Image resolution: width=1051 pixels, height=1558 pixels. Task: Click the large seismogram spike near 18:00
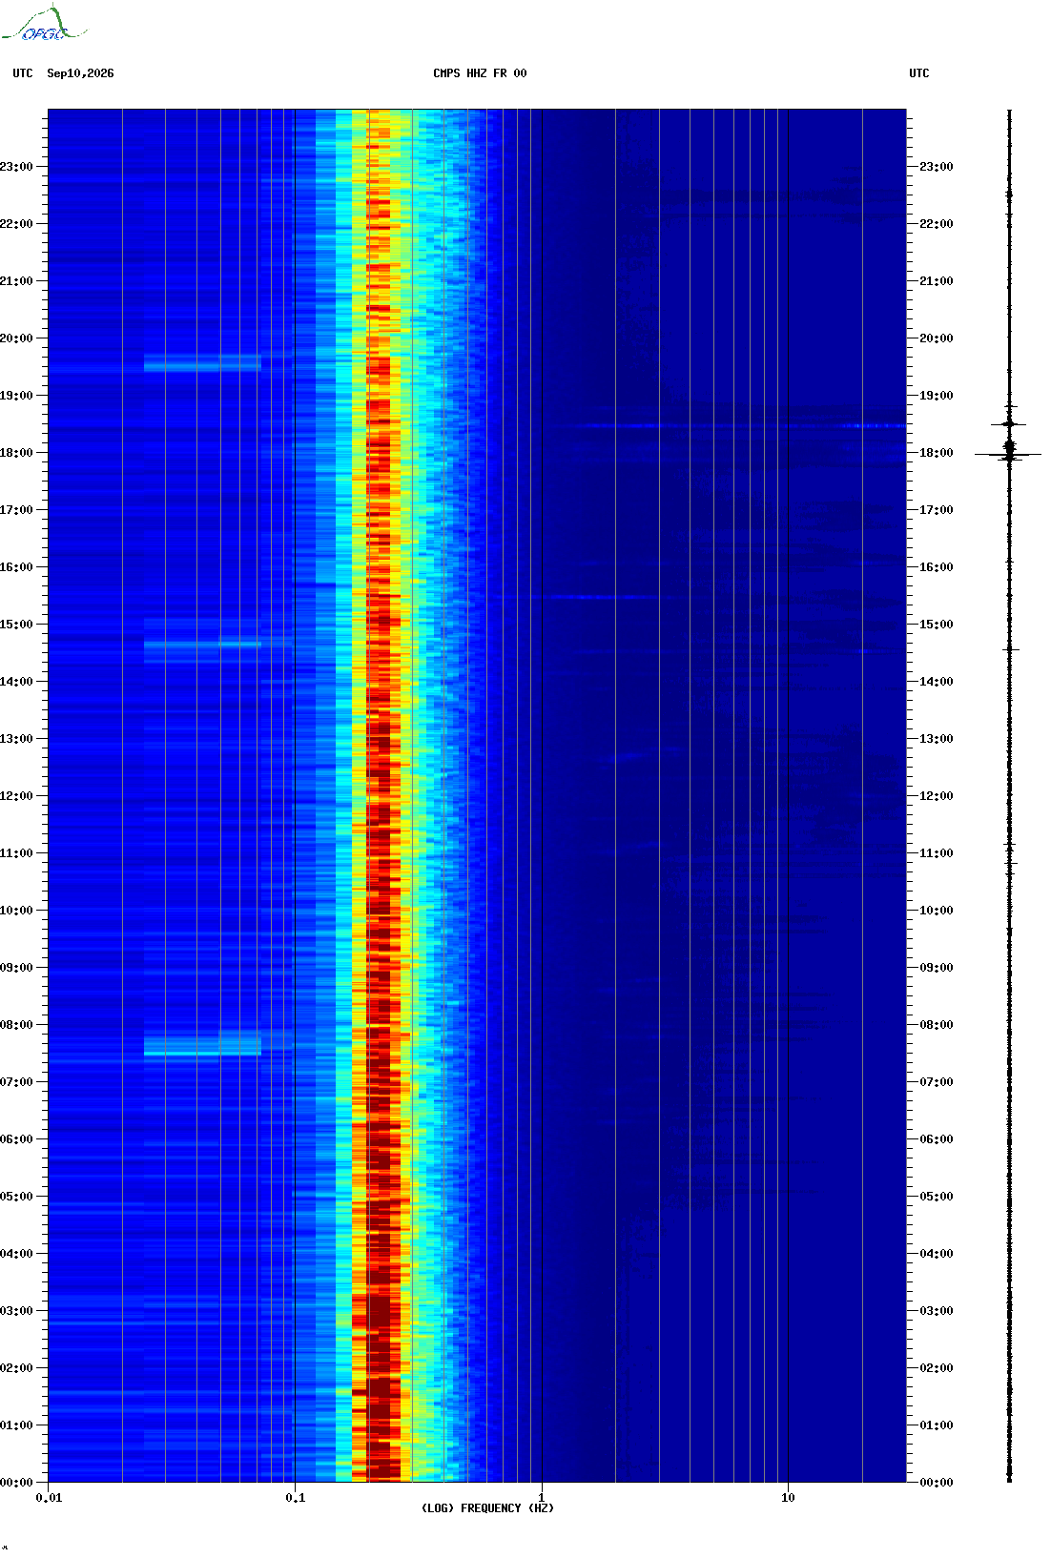[1009, 453]
